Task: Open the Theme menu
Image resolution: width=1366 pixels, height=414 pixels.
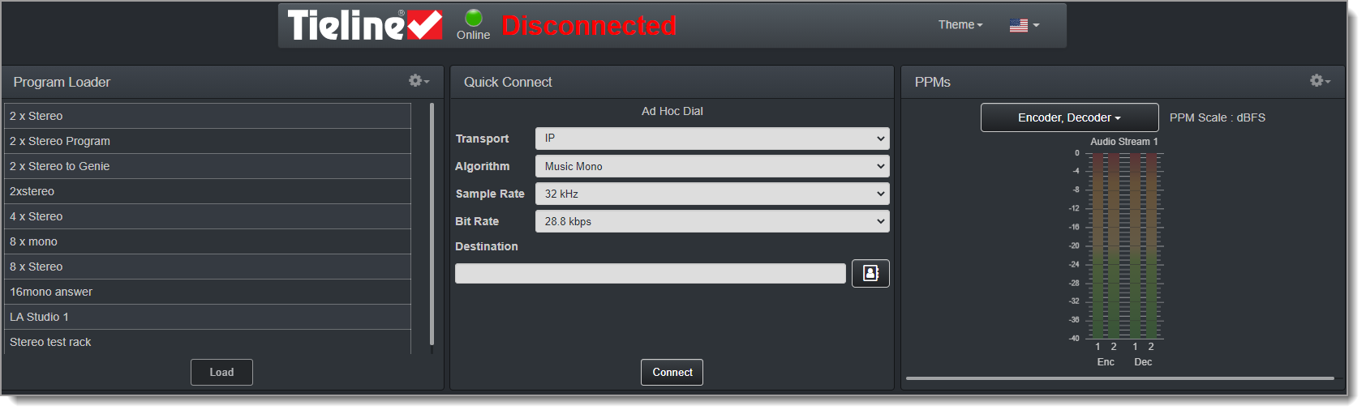Action: point(960,25)
